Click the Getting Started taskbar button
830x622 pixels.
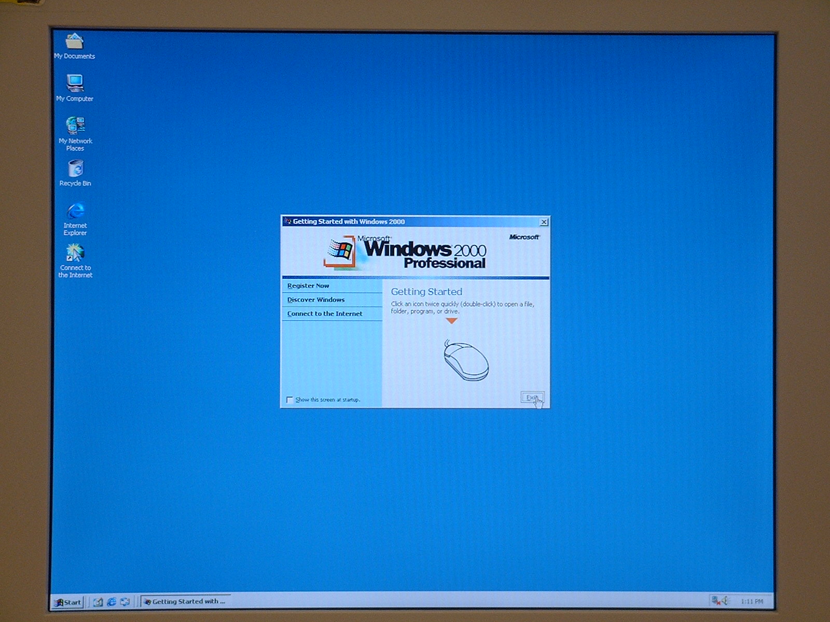click(185, 602)
